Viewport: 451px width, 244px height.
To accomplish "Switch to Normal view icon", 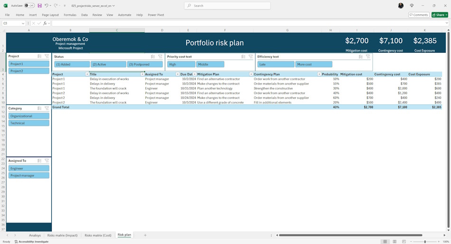I will pos(385,242).
